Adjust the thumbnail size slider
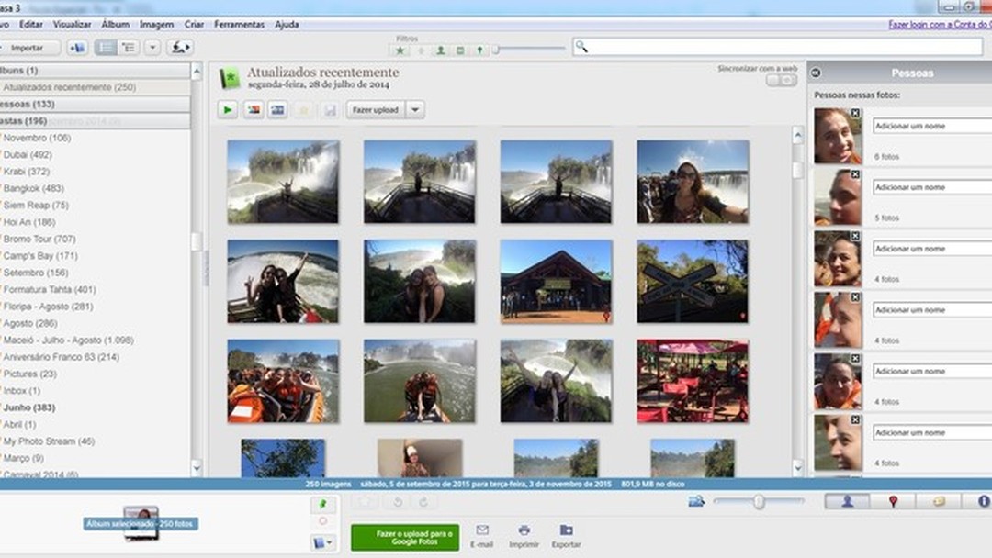Screen dimensions: 992x558 click(x=759, y=501)
